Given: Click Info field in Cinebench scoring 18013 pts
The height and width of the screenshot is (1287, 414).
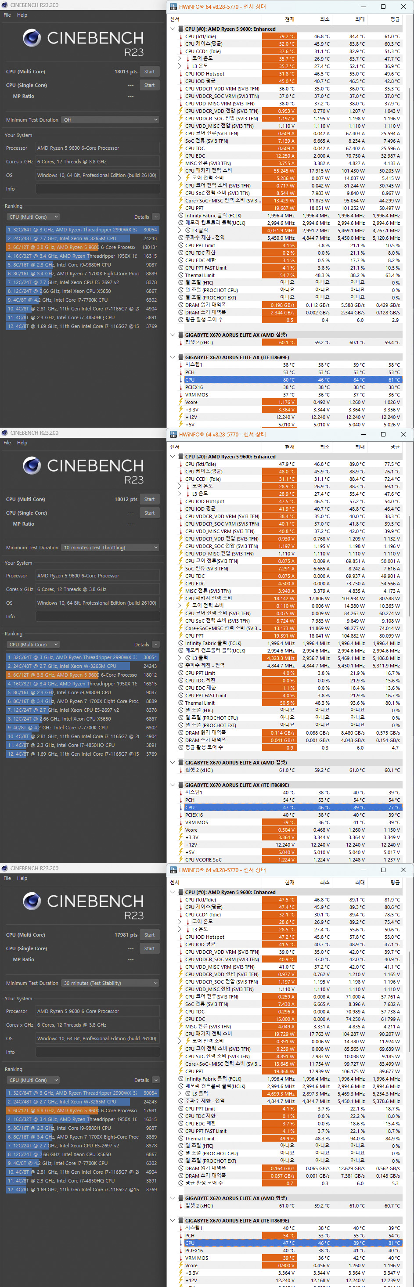Looking at the screenshot, I should click(x=97, y=189).
